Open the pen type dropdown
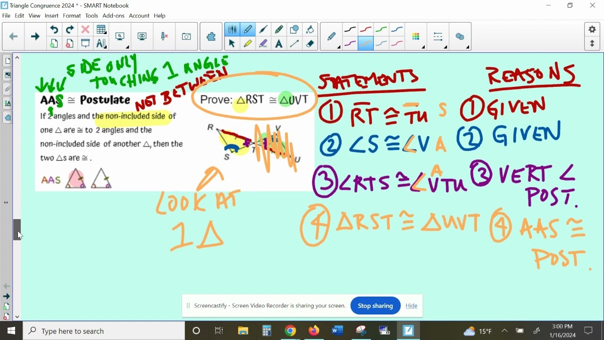The image size is (604, 340). (332, 36)
